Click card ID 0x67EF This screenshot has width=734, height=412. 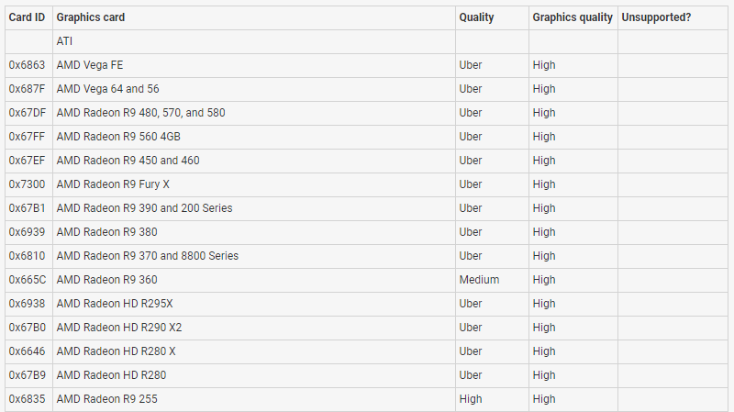click(x=28, y=161)
